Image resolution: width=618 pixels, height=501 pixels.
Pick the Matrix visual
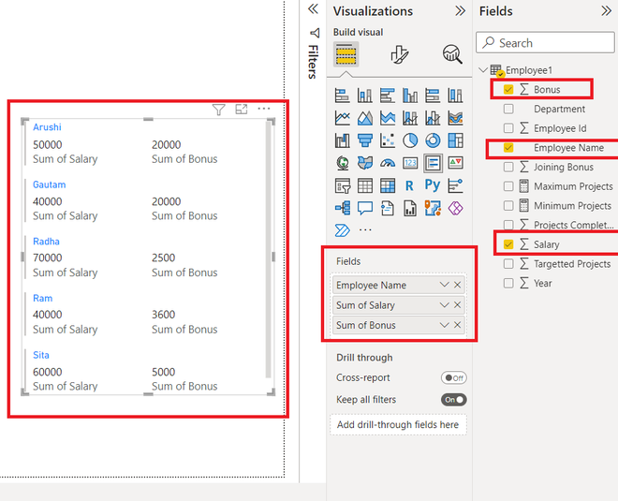388,185
